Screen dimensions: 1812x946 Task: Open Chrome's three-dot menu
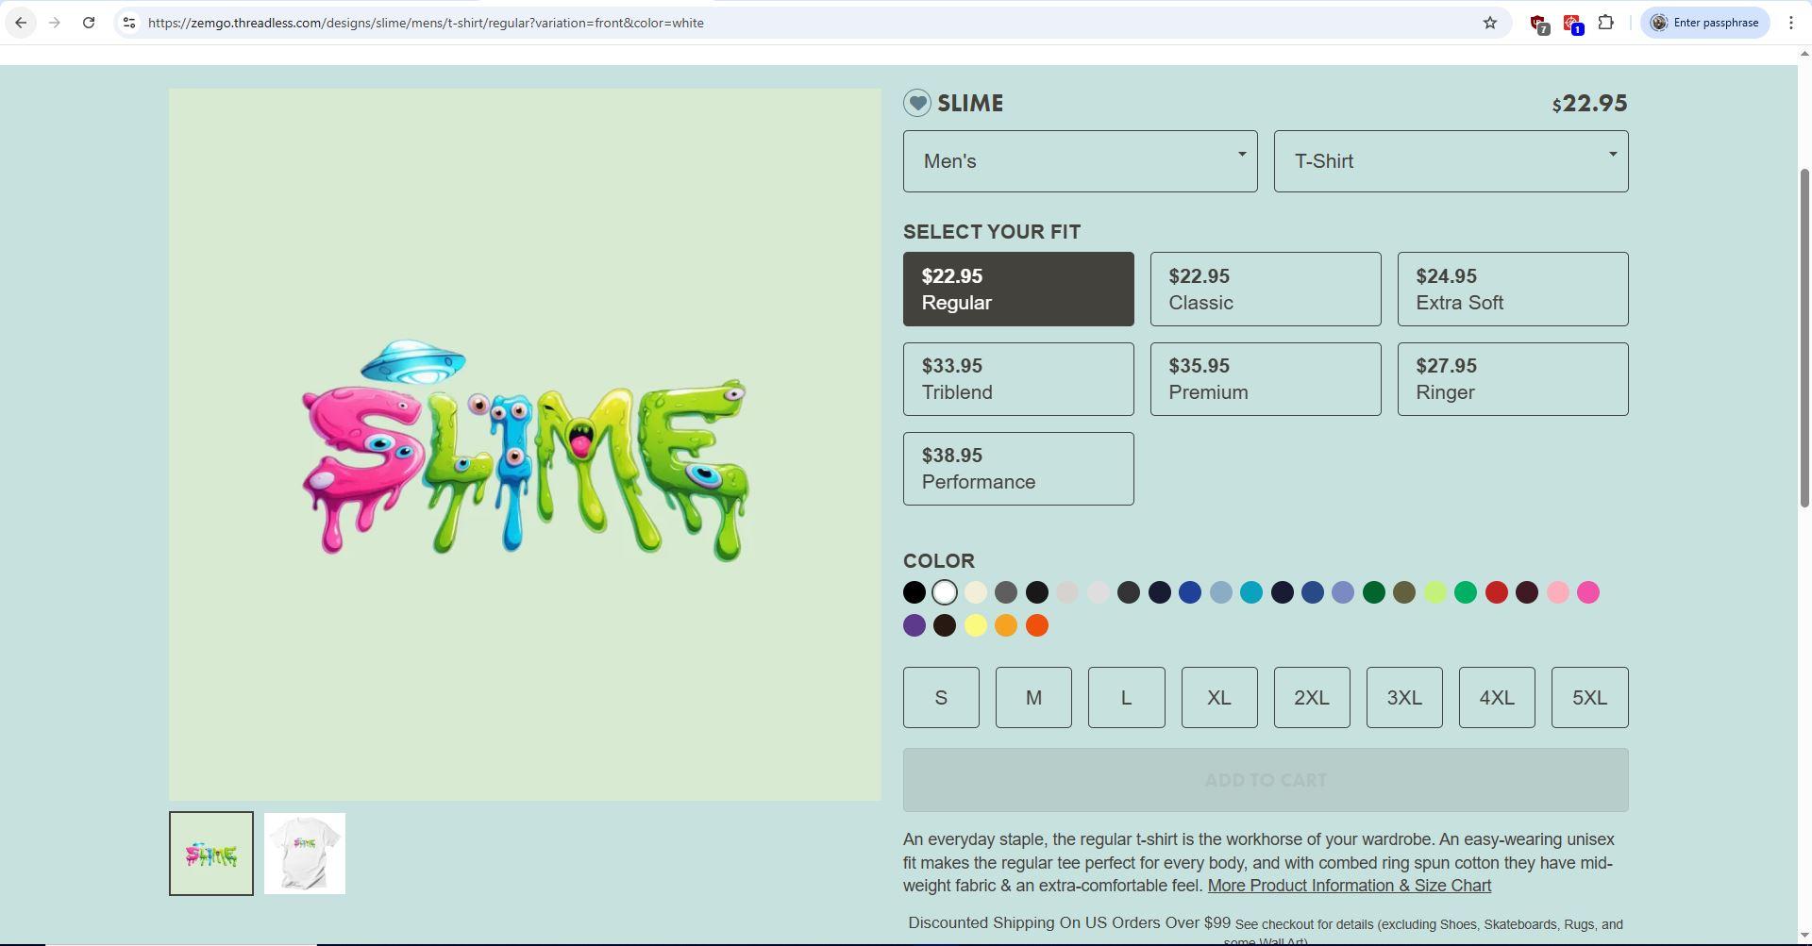pyautogui.click(x=1790, y=23)
